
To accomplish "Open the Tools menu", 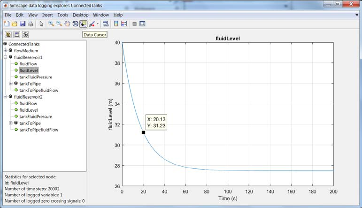I will point(62,15).
